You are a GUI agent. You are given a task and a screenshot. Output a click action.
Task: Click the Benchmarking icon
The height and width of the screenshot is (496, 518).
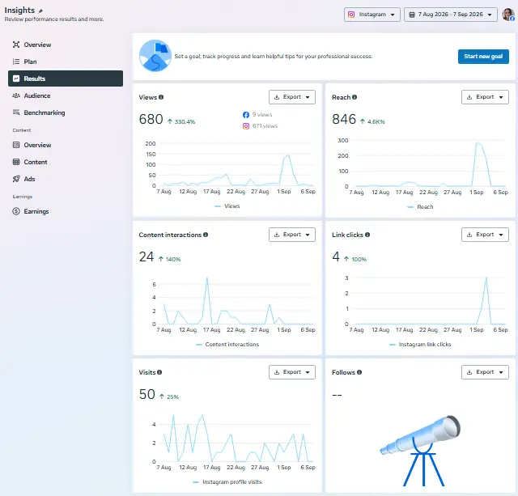point(16,112)
